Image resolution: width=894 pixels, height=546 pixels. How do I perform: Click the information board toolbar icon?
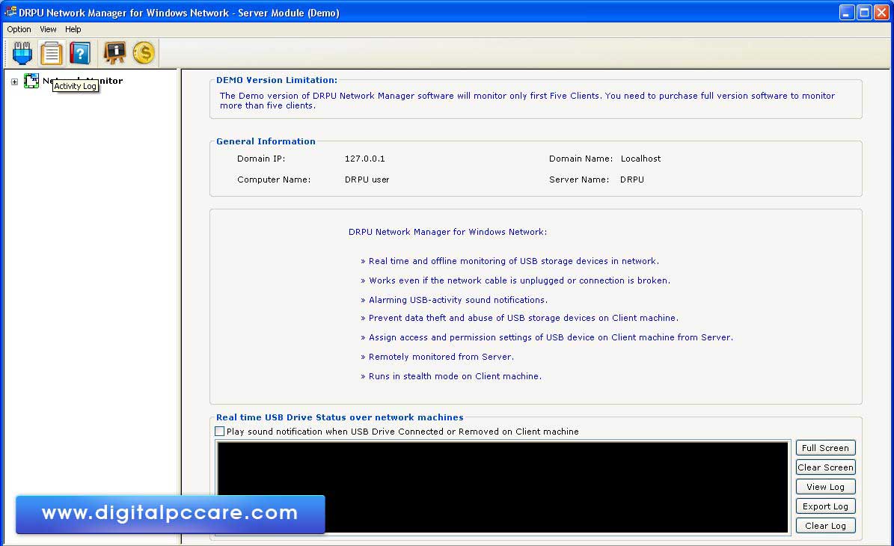coord(114,52)
